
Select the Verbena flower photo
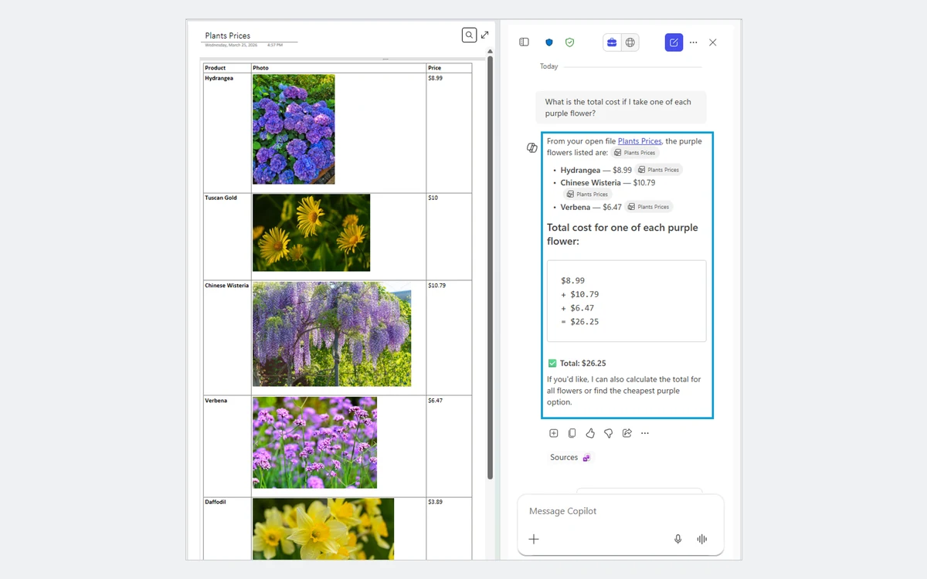coord(315,442)
